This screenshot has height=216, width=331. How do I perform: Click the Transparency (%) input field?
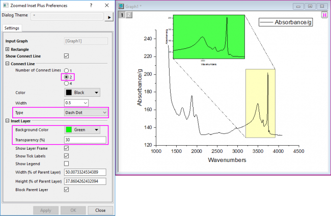[x=85, y=140]
